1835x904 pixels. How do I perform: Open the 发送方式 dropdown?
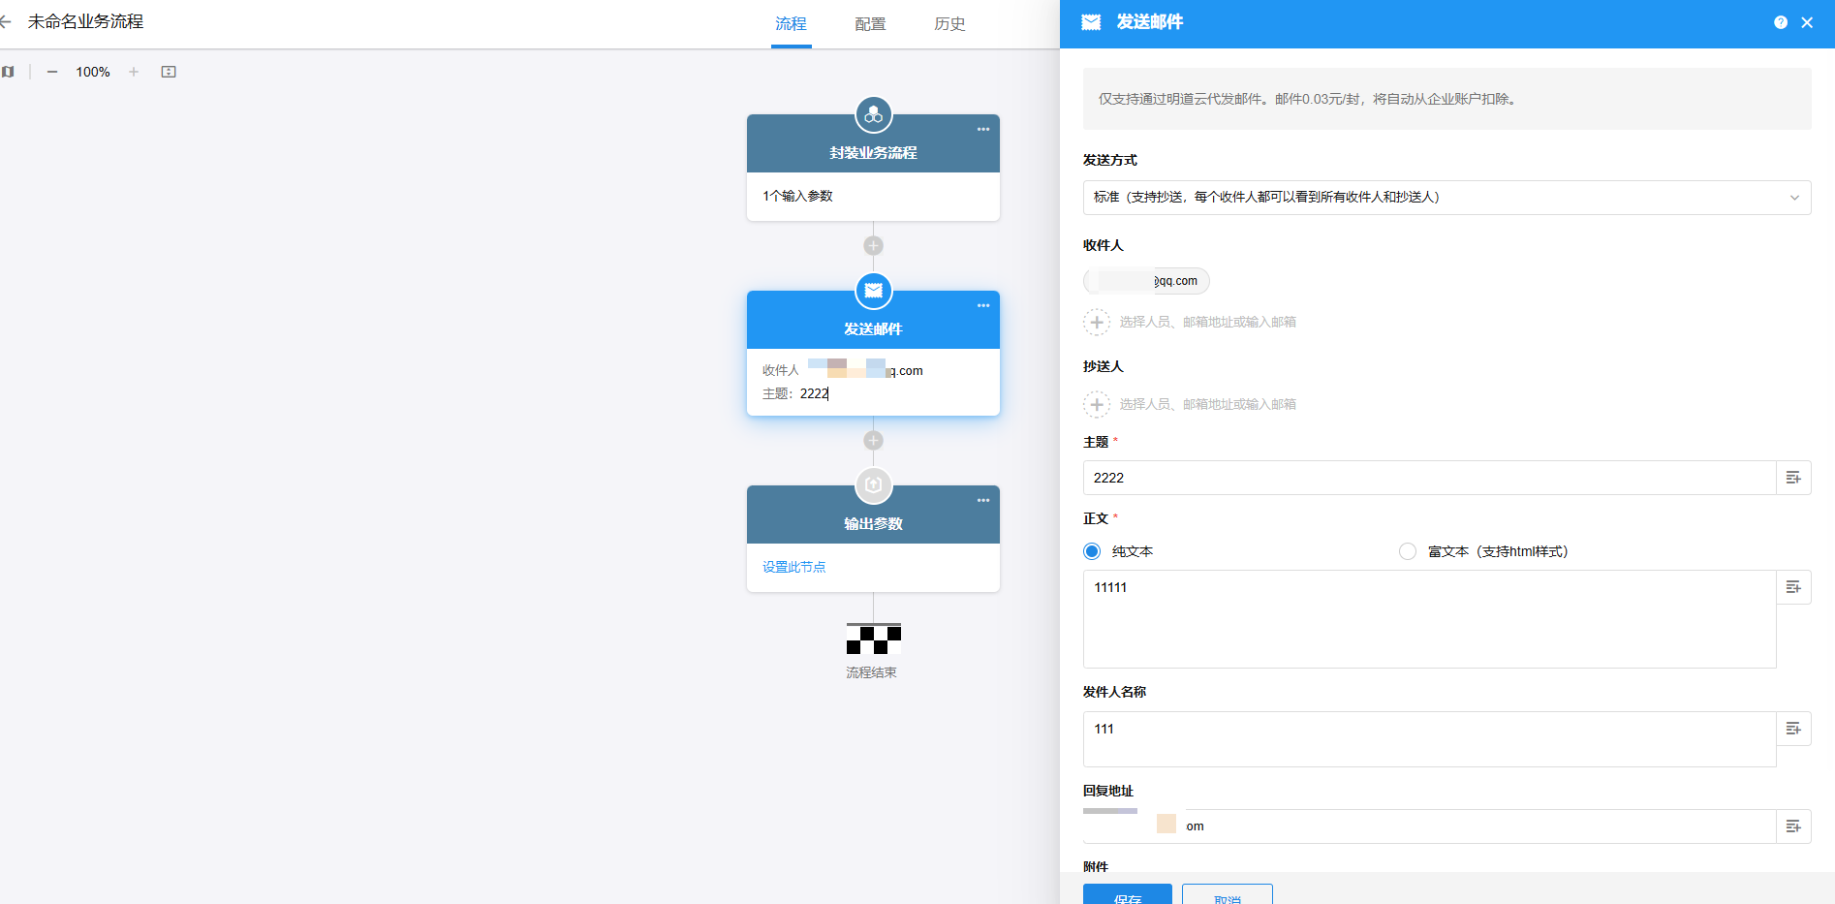[x=1446, y=198]
